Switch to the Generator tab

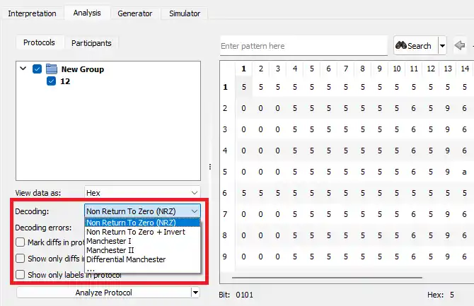tap(135, 13)
